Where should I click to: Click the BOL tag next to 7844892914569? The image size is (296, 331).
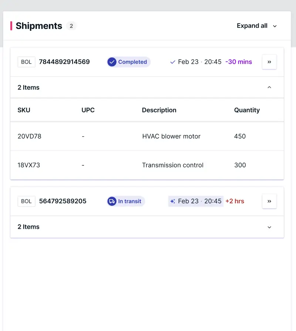coord(26,62)
